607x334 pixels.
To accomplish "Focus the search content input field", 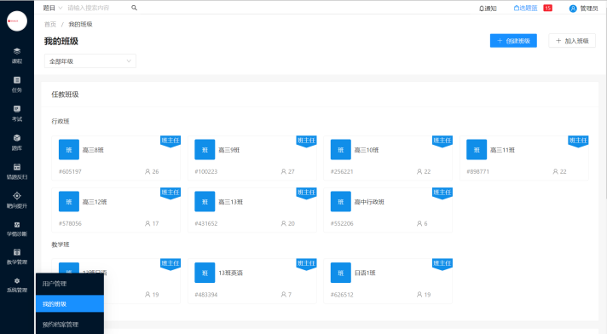I will coord(97,8).
